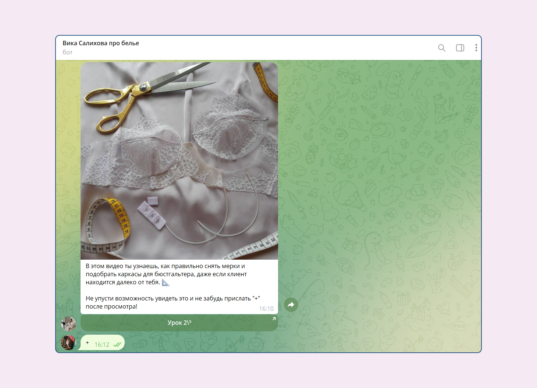Click the 16:10 timestamp on bot message
Screen dimensions: 537x388
pyautogui.click(x=266, y=309)
